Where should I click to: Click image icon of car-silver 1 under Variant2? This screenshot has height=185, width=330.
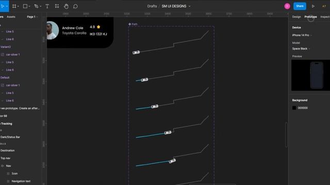click(3, 54)
